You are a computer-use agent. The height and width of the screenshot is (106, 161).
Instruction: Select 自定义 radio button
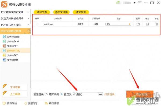point(61,94)
